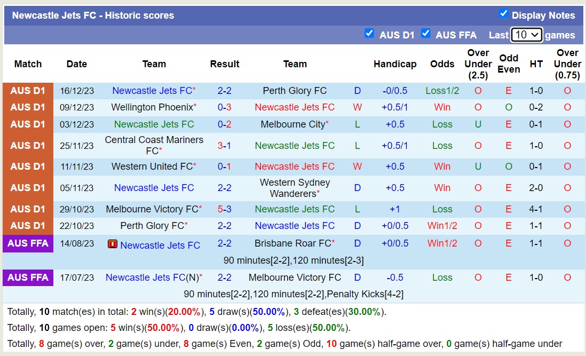Image resolution: width=586 pixels, height=356 pixels.
Task: Click Central Coast Mariners FC link
Action: click(x=154, y=145)
